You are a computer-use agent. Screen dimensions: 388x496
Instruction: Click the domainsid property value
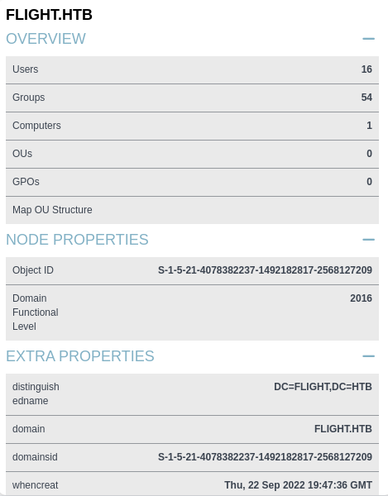point(265,457)
